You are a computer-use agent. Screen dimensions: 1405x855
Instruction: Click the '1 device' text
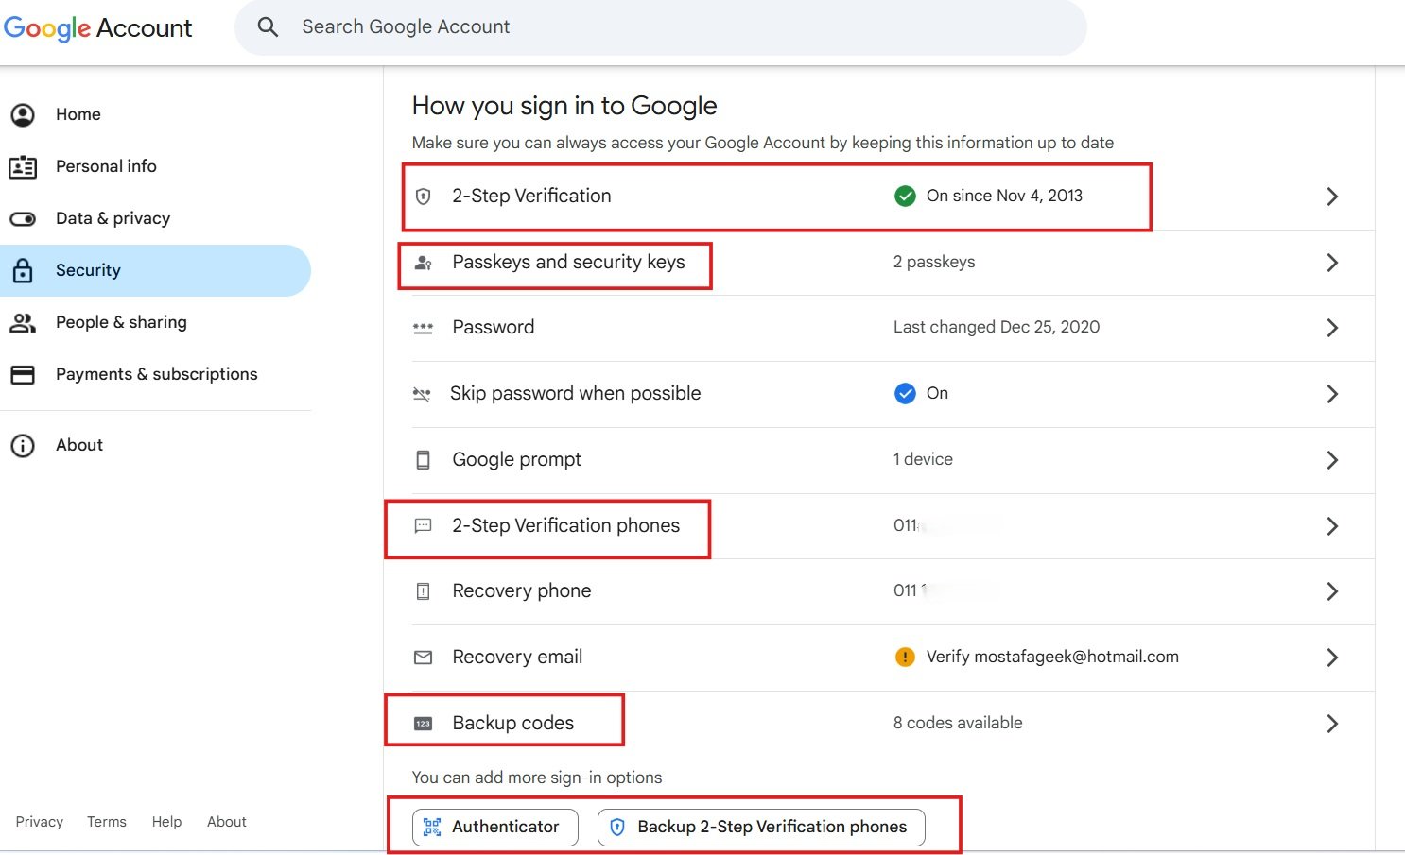923,459
